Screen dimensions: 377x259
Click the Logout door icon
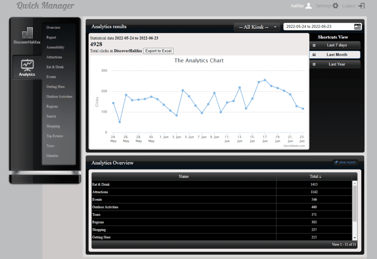361,6
